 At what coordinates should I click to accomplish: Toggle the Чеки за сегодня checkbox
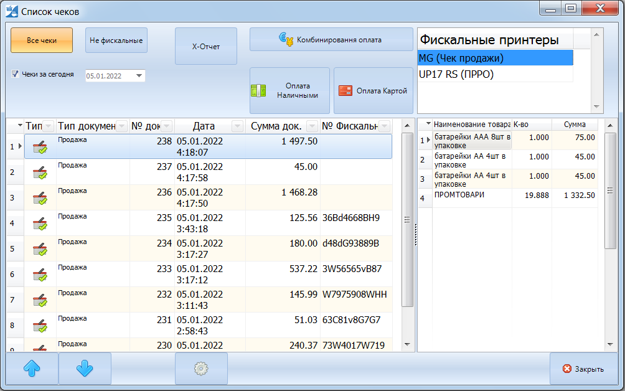(15, 73)
